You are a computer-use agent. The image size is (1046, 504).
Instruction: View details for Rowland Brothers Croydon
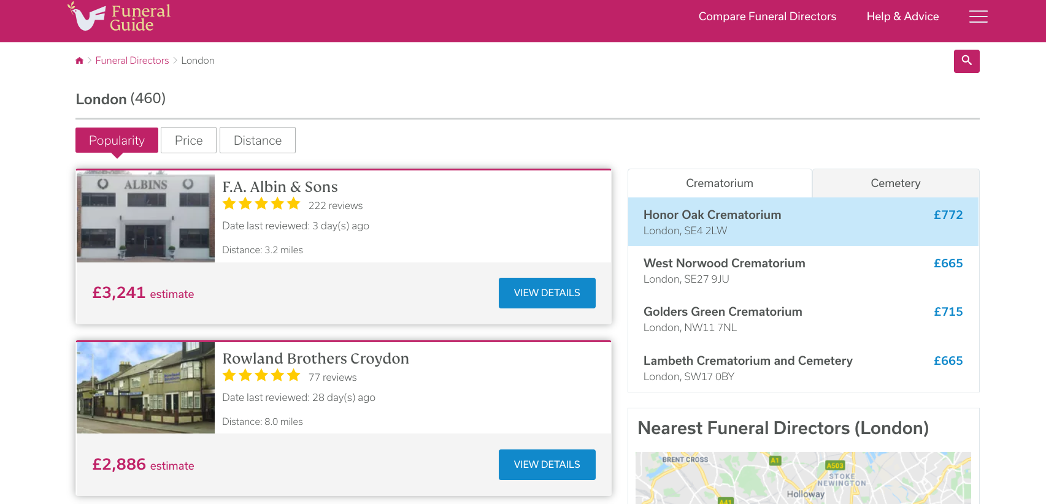pyautogui.click(x=547, y=465)
